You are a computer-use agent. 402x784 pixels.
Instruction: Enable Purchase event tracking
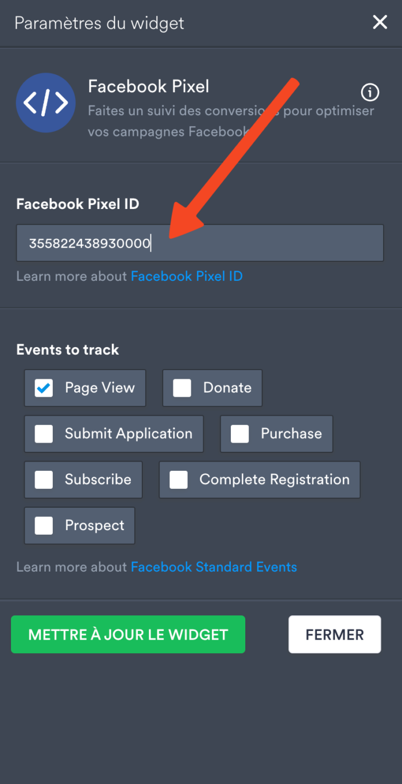pos(239,433)
